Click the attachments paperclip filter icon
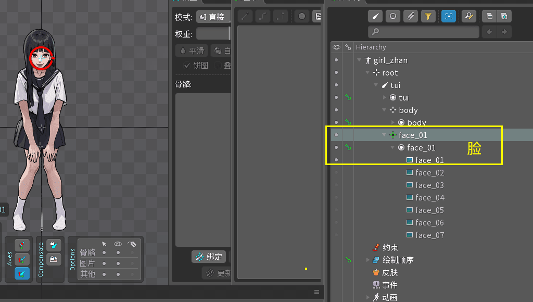This screenshot has width=533, height=302. tap(411, 16)
